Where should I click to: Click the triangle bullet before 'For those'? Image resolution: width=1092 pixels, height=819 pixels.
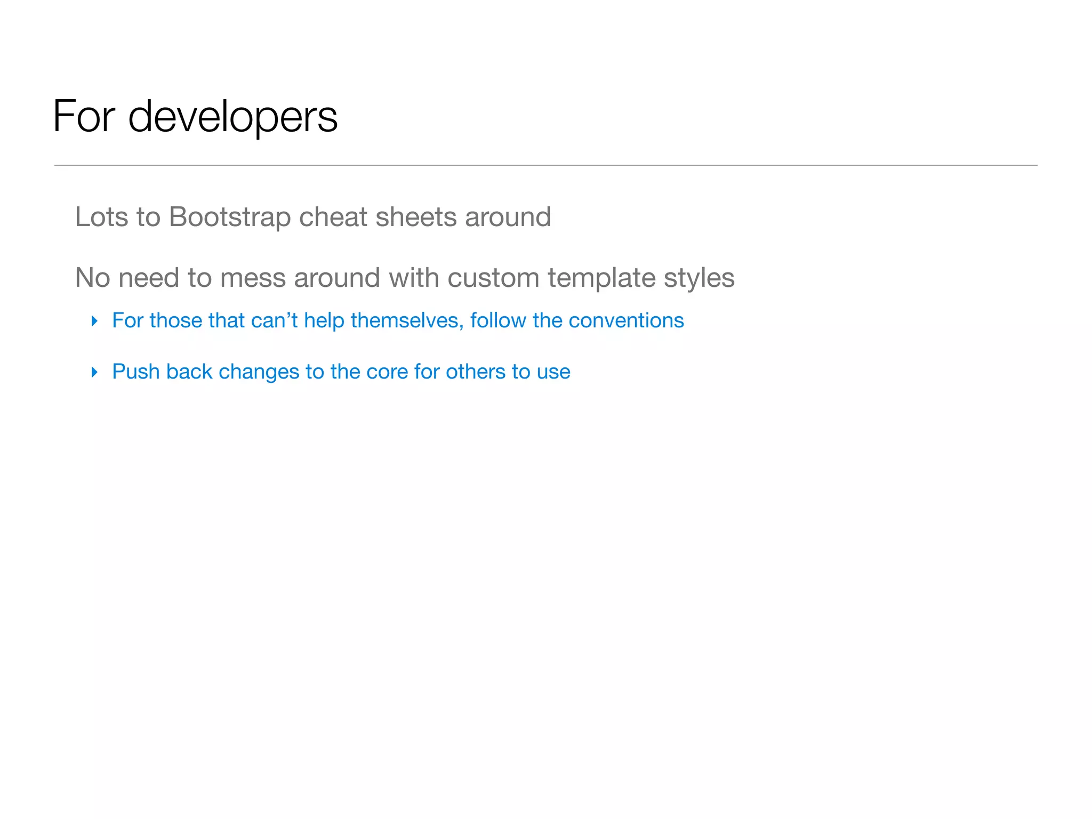tap(95, 321)
